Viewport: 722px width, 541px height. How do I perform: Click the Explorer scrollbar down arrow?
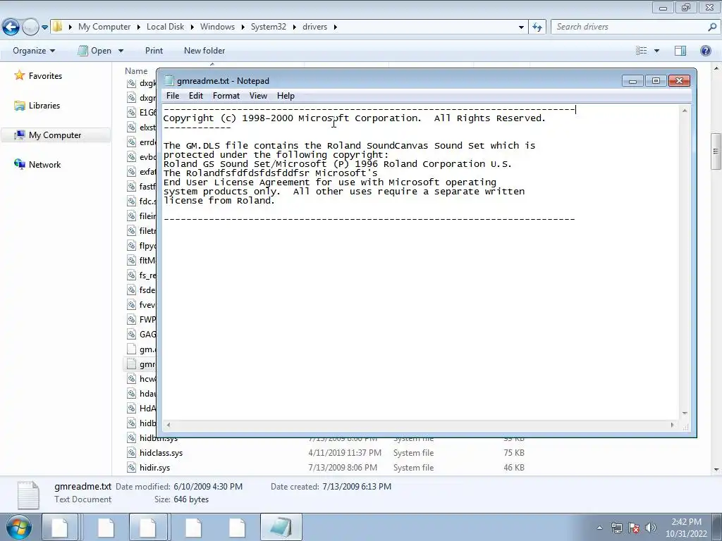(716, 469)
